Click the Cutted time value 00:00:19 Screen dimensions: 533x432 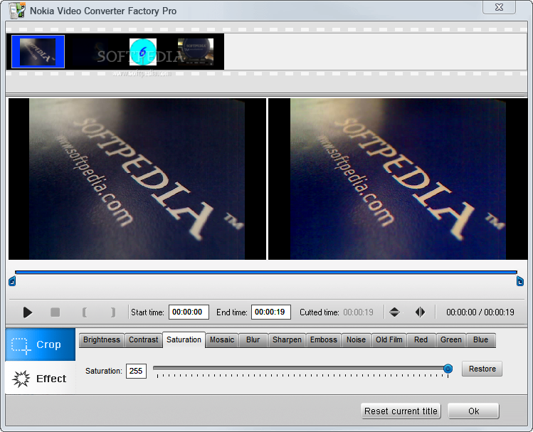(x=358, y=312)
